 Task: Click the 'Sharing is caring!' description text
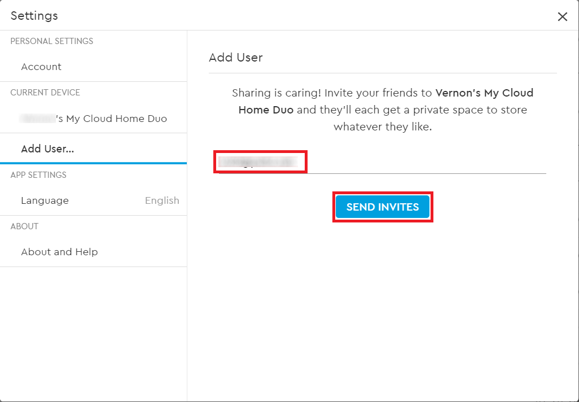pyautogui.click(x=276, y=93)
